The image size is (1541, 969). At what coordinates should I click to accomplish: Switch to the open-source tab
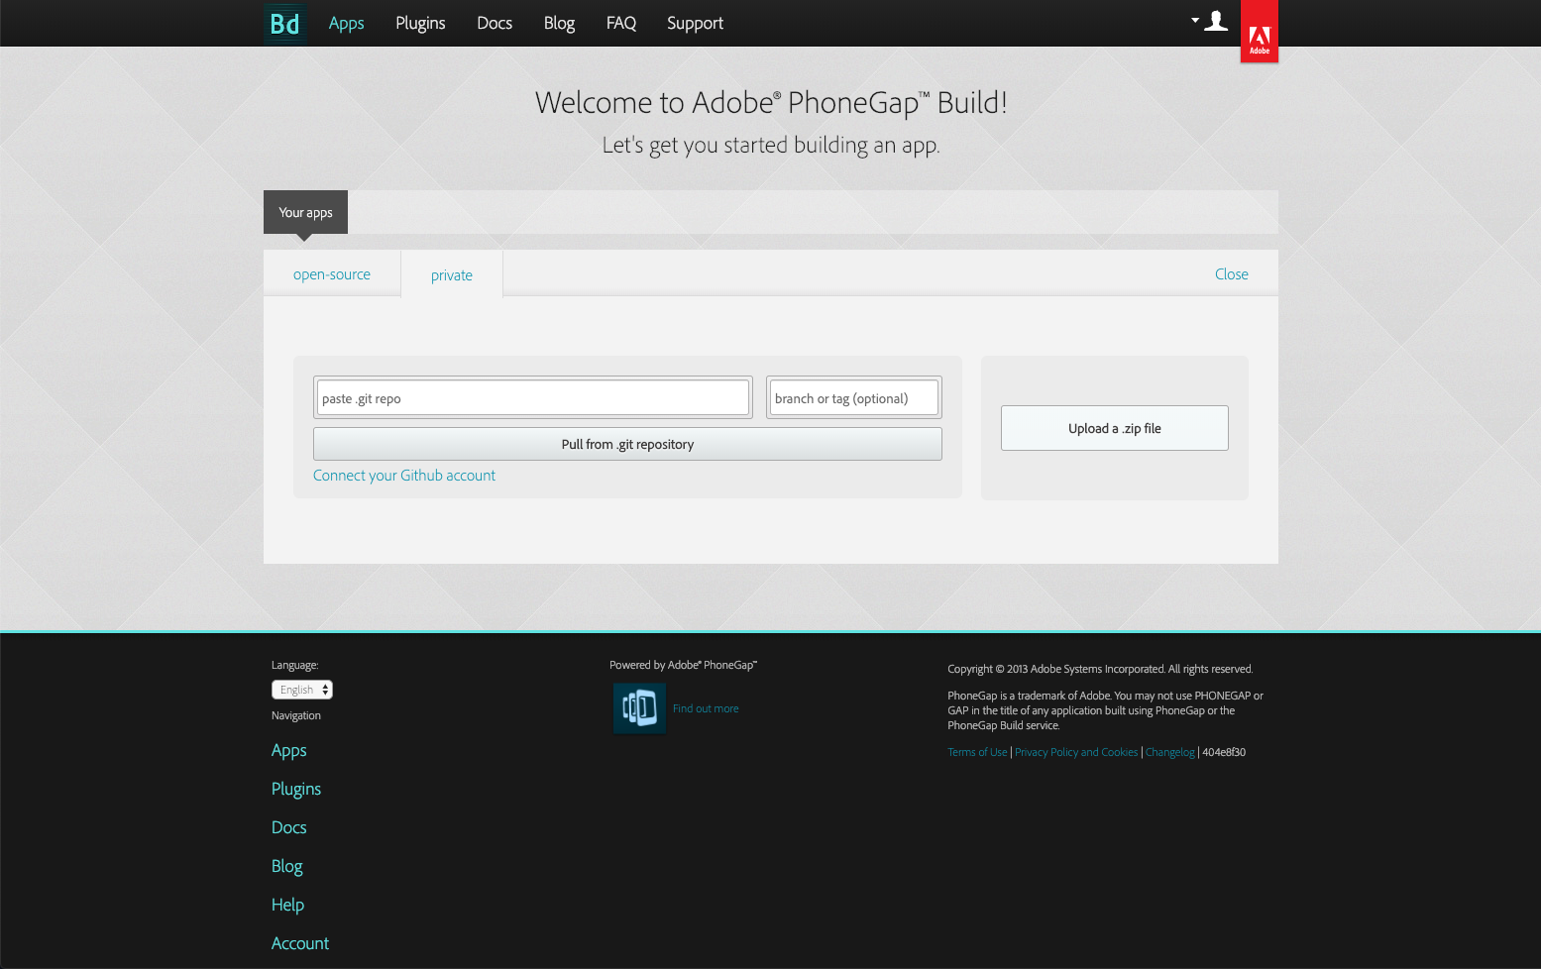pos(332,274)
